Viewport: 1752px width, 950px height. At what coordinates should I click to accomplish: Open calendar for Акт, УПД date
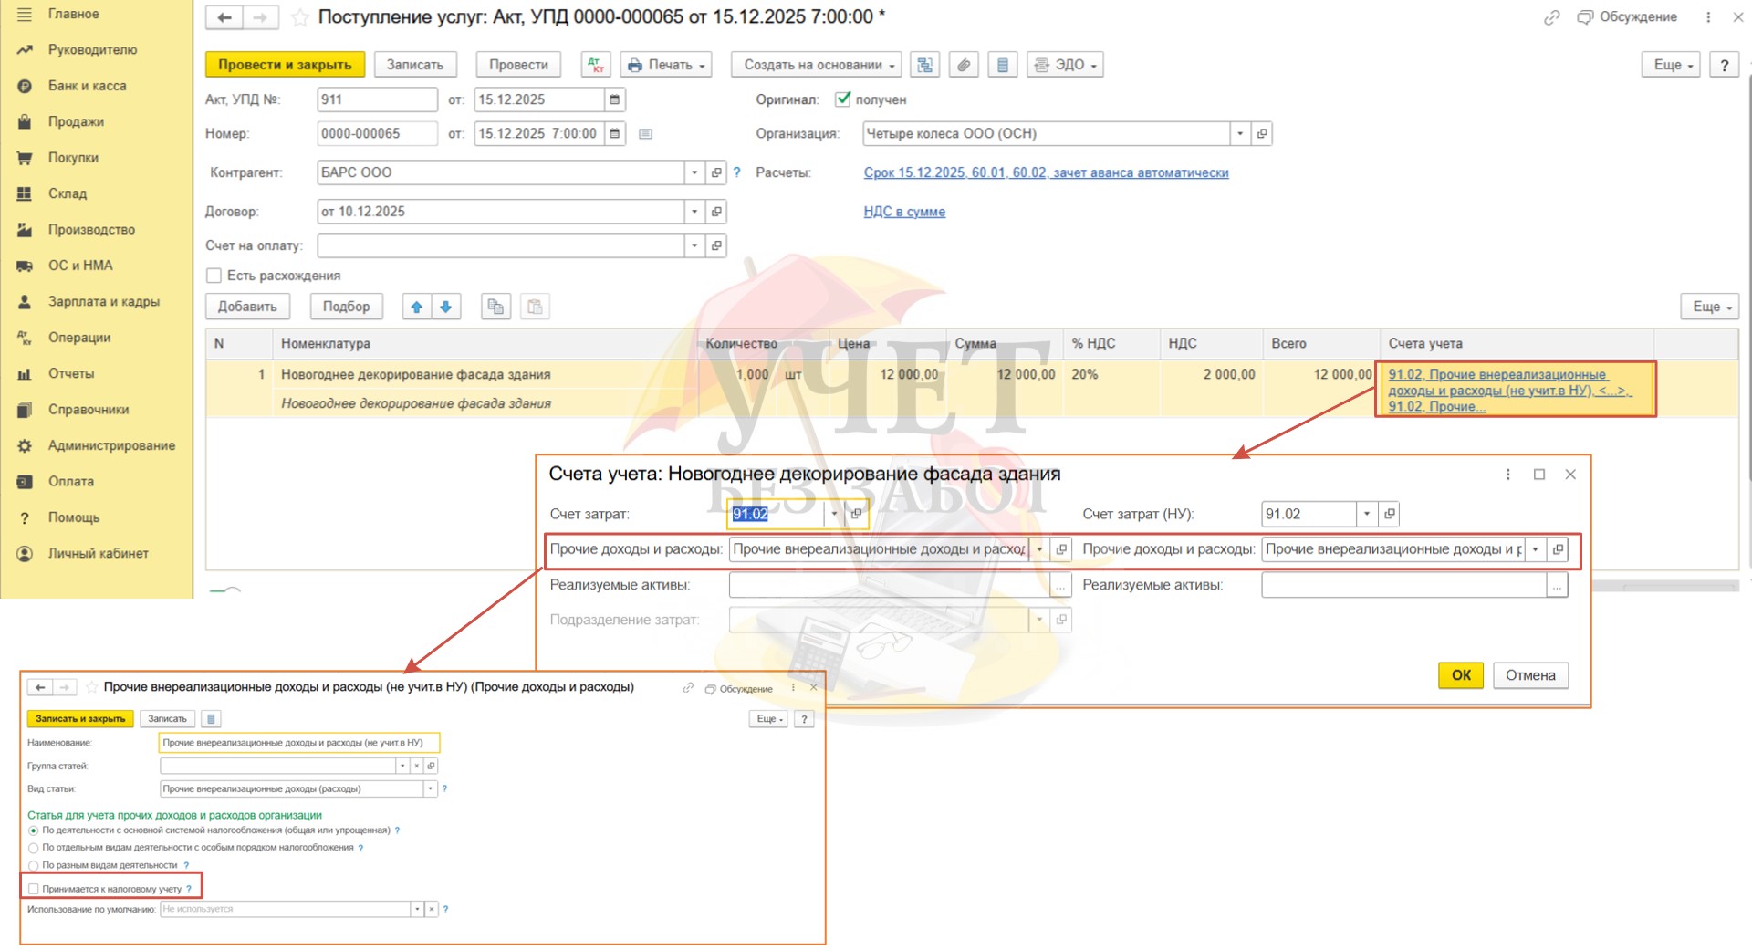pos(615,99)
